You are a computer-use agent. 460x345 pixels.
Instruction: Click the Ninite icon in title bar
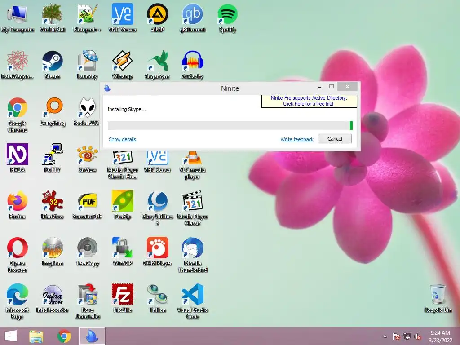click(x=107, y=88)
